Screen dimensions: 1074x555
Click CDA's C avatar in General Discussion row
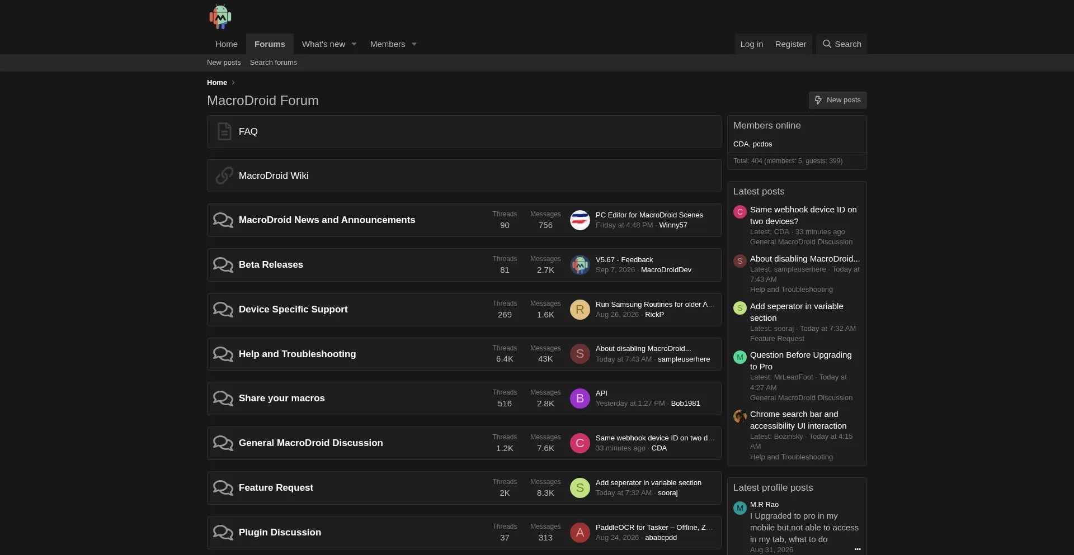tap(580, 443)
